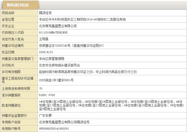Click the 土地用途和使用年限 label
This screenshot has height=132, width=187.
pyautogui.click(x=16, y=89)
